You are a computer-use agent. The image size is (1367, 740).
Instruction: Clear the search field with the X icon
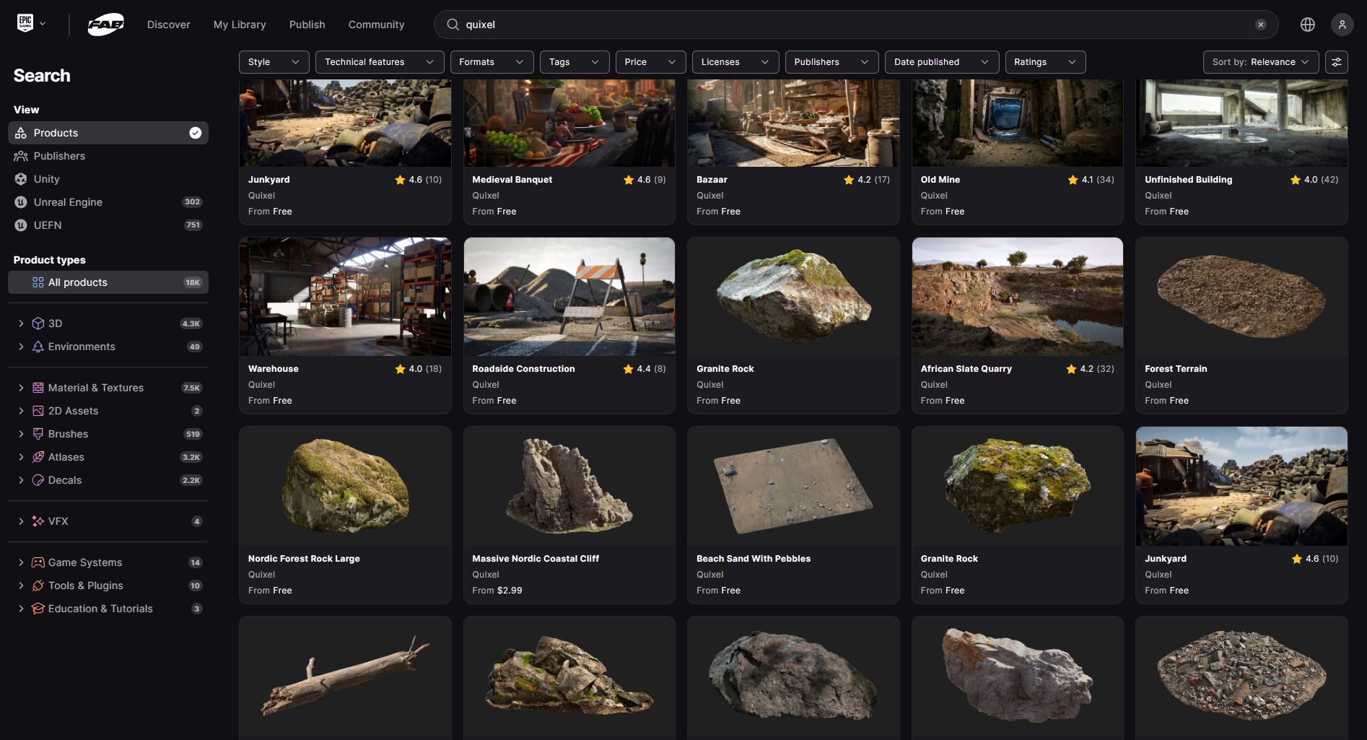click(x=1260, y=25)
